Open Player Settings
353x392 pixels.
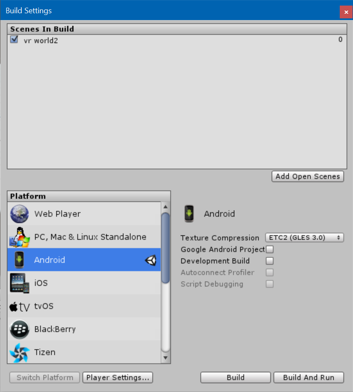118,377
